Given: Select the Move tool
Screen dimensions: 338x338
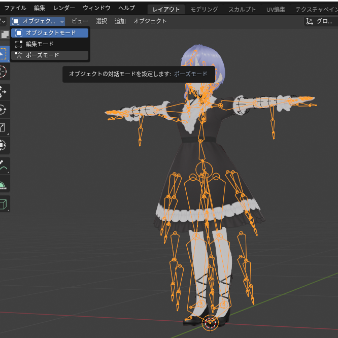Looking at the screenshot, I should click(4, 92).
